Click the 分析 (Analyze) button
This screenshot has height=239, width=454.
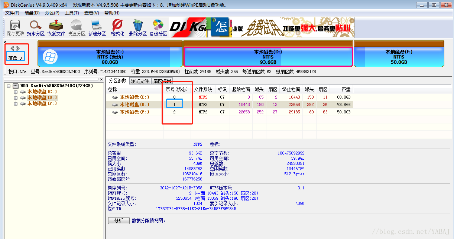pyautogui.click(x=119, y=220)
